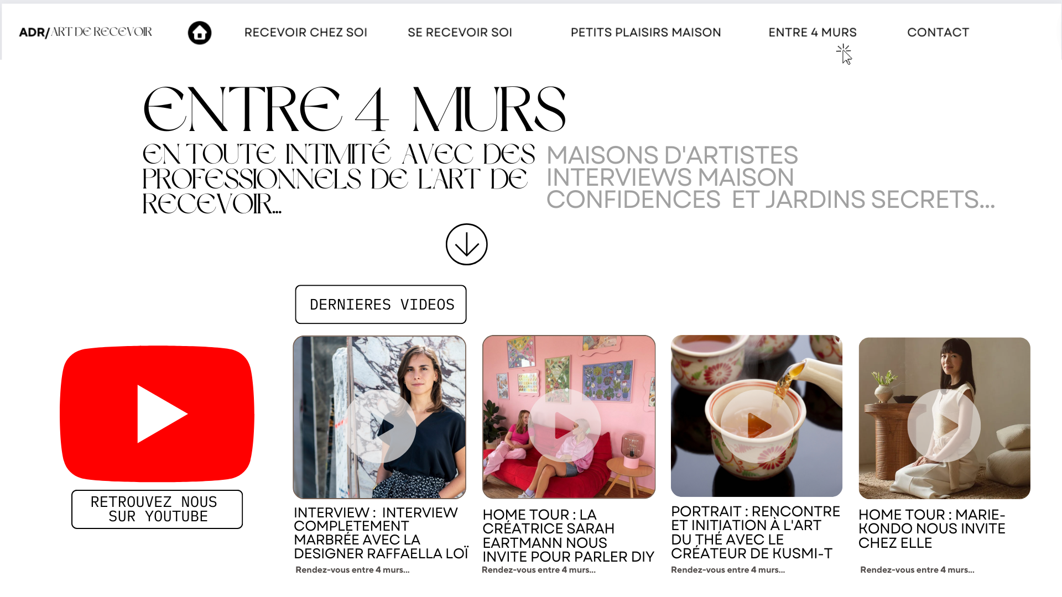Screen dimensions: 1062x597
Task: Open the Contact page
Action: 938,33
